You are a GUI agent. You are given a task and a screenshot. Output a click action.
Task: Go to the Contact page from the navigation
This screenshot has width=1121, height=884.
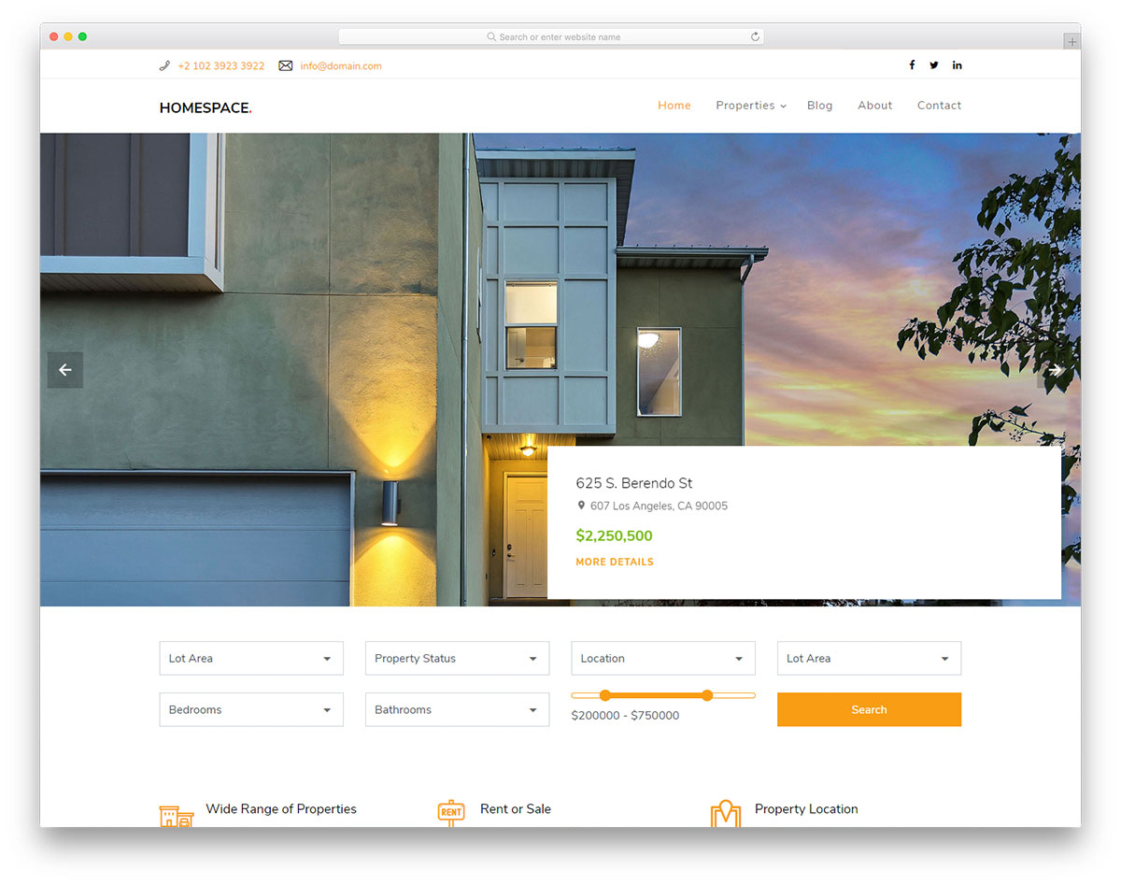click(x=939, y=105)
